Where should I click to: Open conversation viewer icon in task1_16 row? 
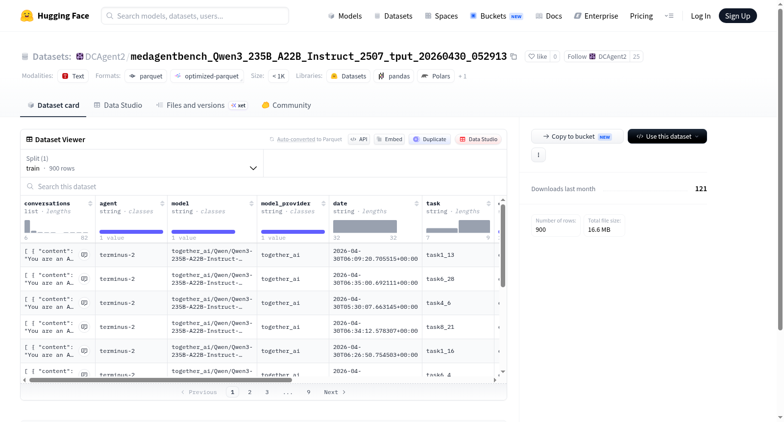(84, 351)
